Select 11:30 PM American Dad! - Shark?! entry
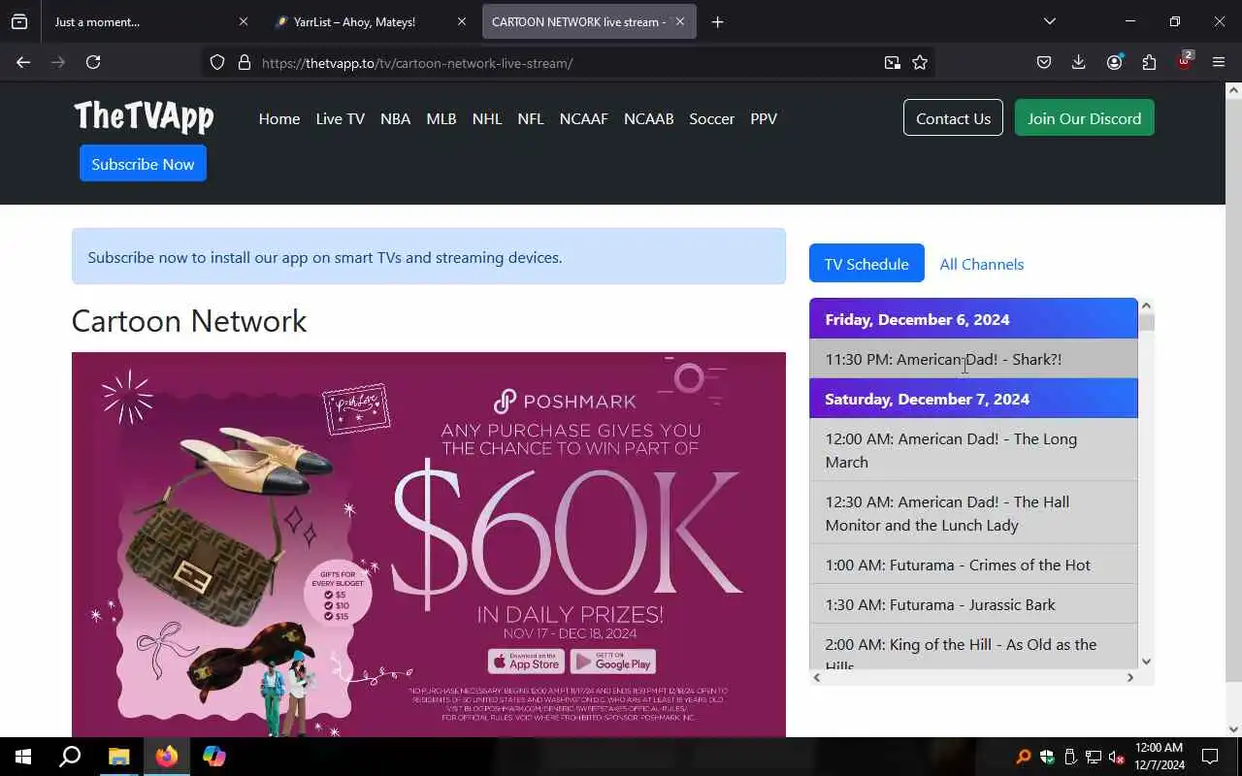1242x776 pixels. 973,359
